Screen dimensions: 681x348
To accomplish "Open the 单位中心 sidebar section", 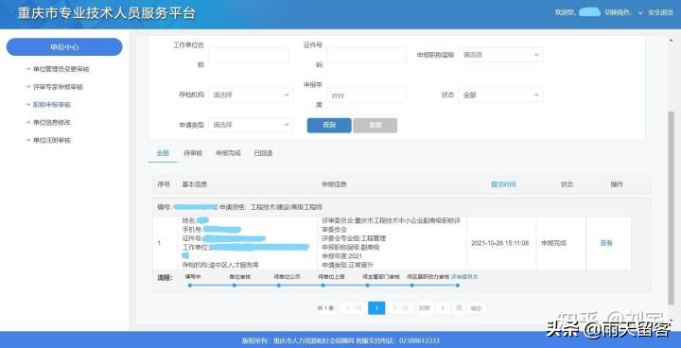I will point(64,47).
